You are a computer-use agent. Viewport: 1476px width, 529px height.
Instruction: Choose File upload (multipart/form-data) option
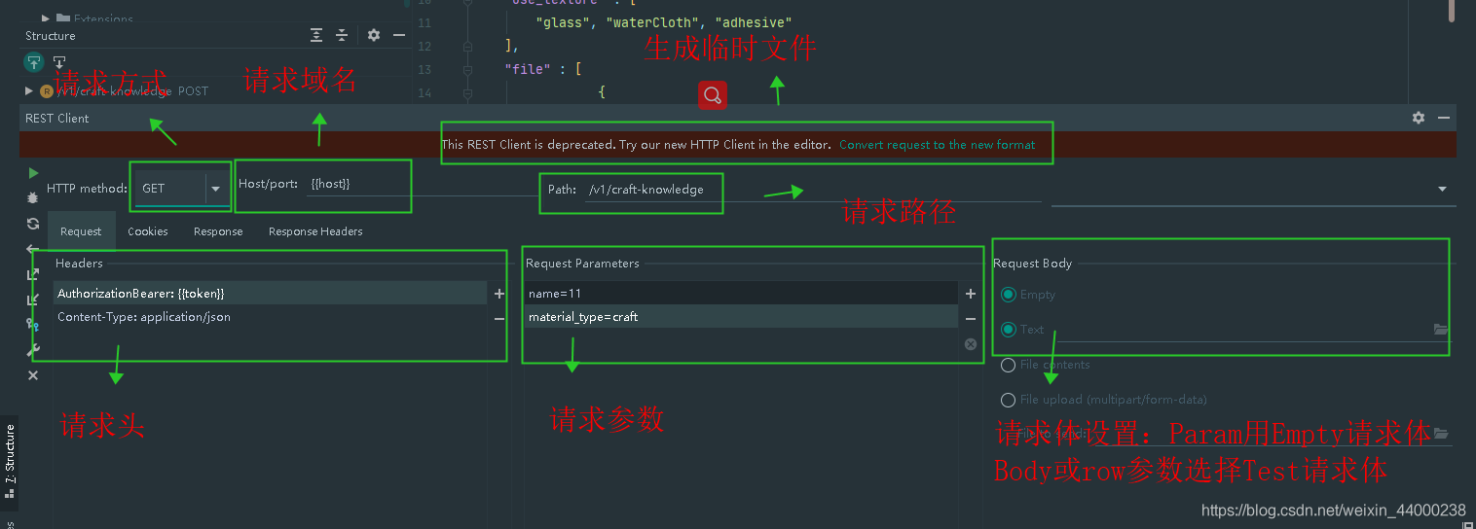coord(1009,400)
